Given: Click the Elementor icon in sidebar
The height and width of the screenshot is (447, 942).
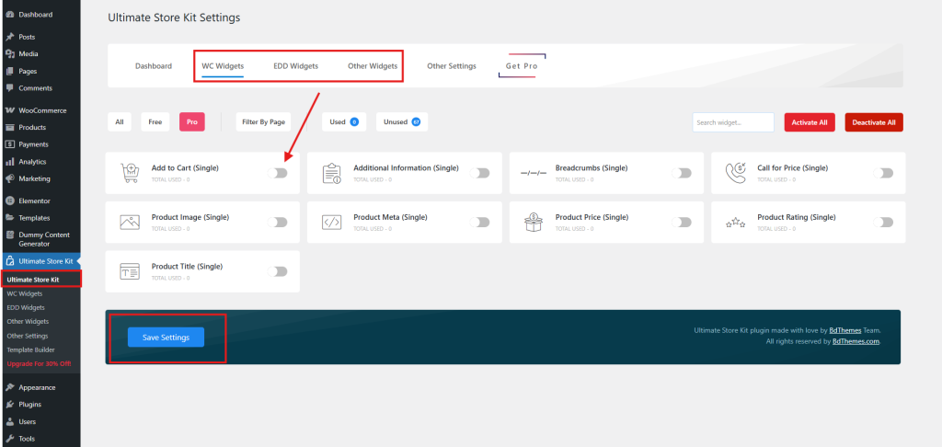Looking at the screenshot, I should (9, 201).
